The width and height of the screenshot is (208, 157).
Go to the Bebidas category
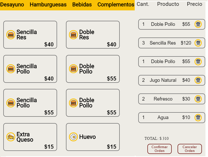point(82,5)
